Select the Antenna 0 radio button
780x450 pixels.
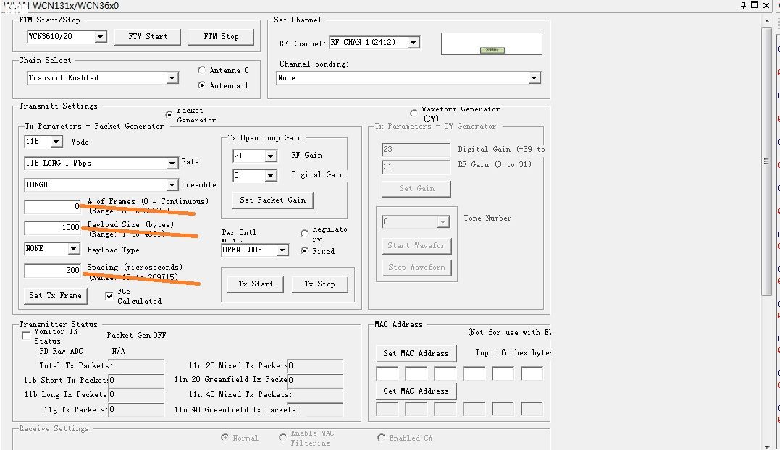tap(201, 70)
